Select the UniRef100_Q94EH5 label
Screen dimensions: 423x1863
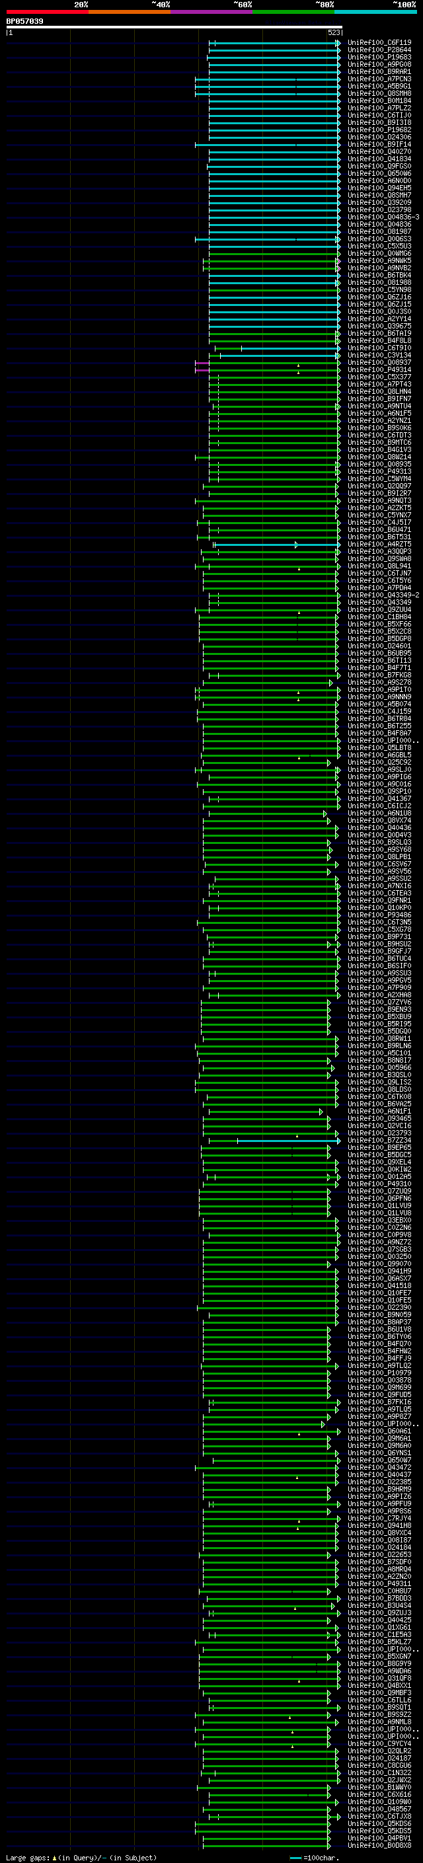coord(379,188)
